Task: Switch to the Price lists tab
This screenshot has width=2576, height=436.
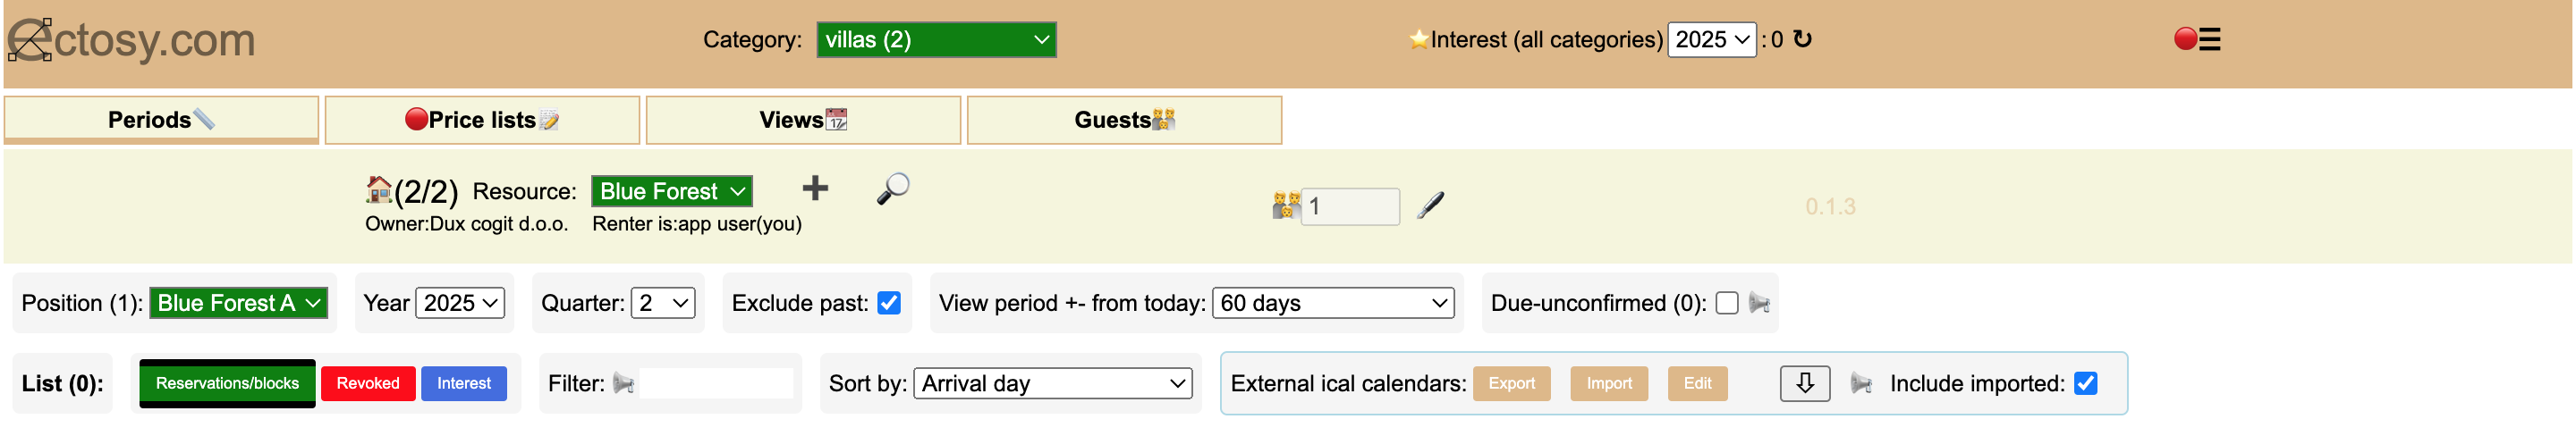Action: point(482,120)
